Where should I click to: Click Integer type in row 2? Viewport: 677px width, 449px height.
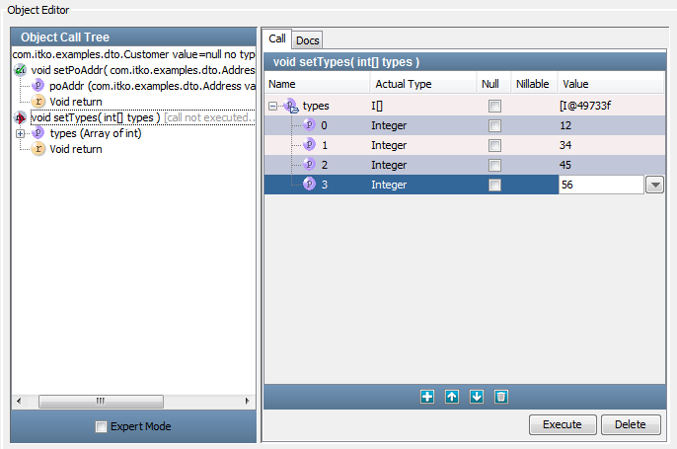[389, 165]
